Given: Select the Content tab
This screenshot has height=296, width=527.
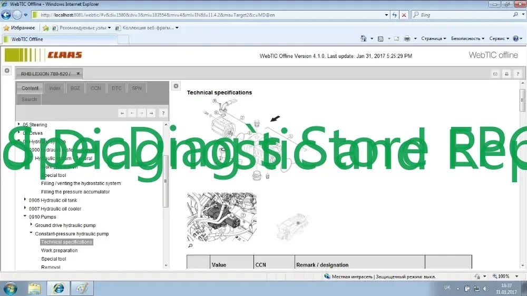Looking at the screenshot, I should click(30, 88).
